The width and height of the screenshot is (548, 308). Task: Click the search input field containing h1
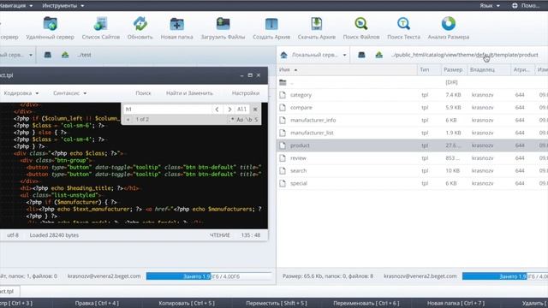pos(168,110)
